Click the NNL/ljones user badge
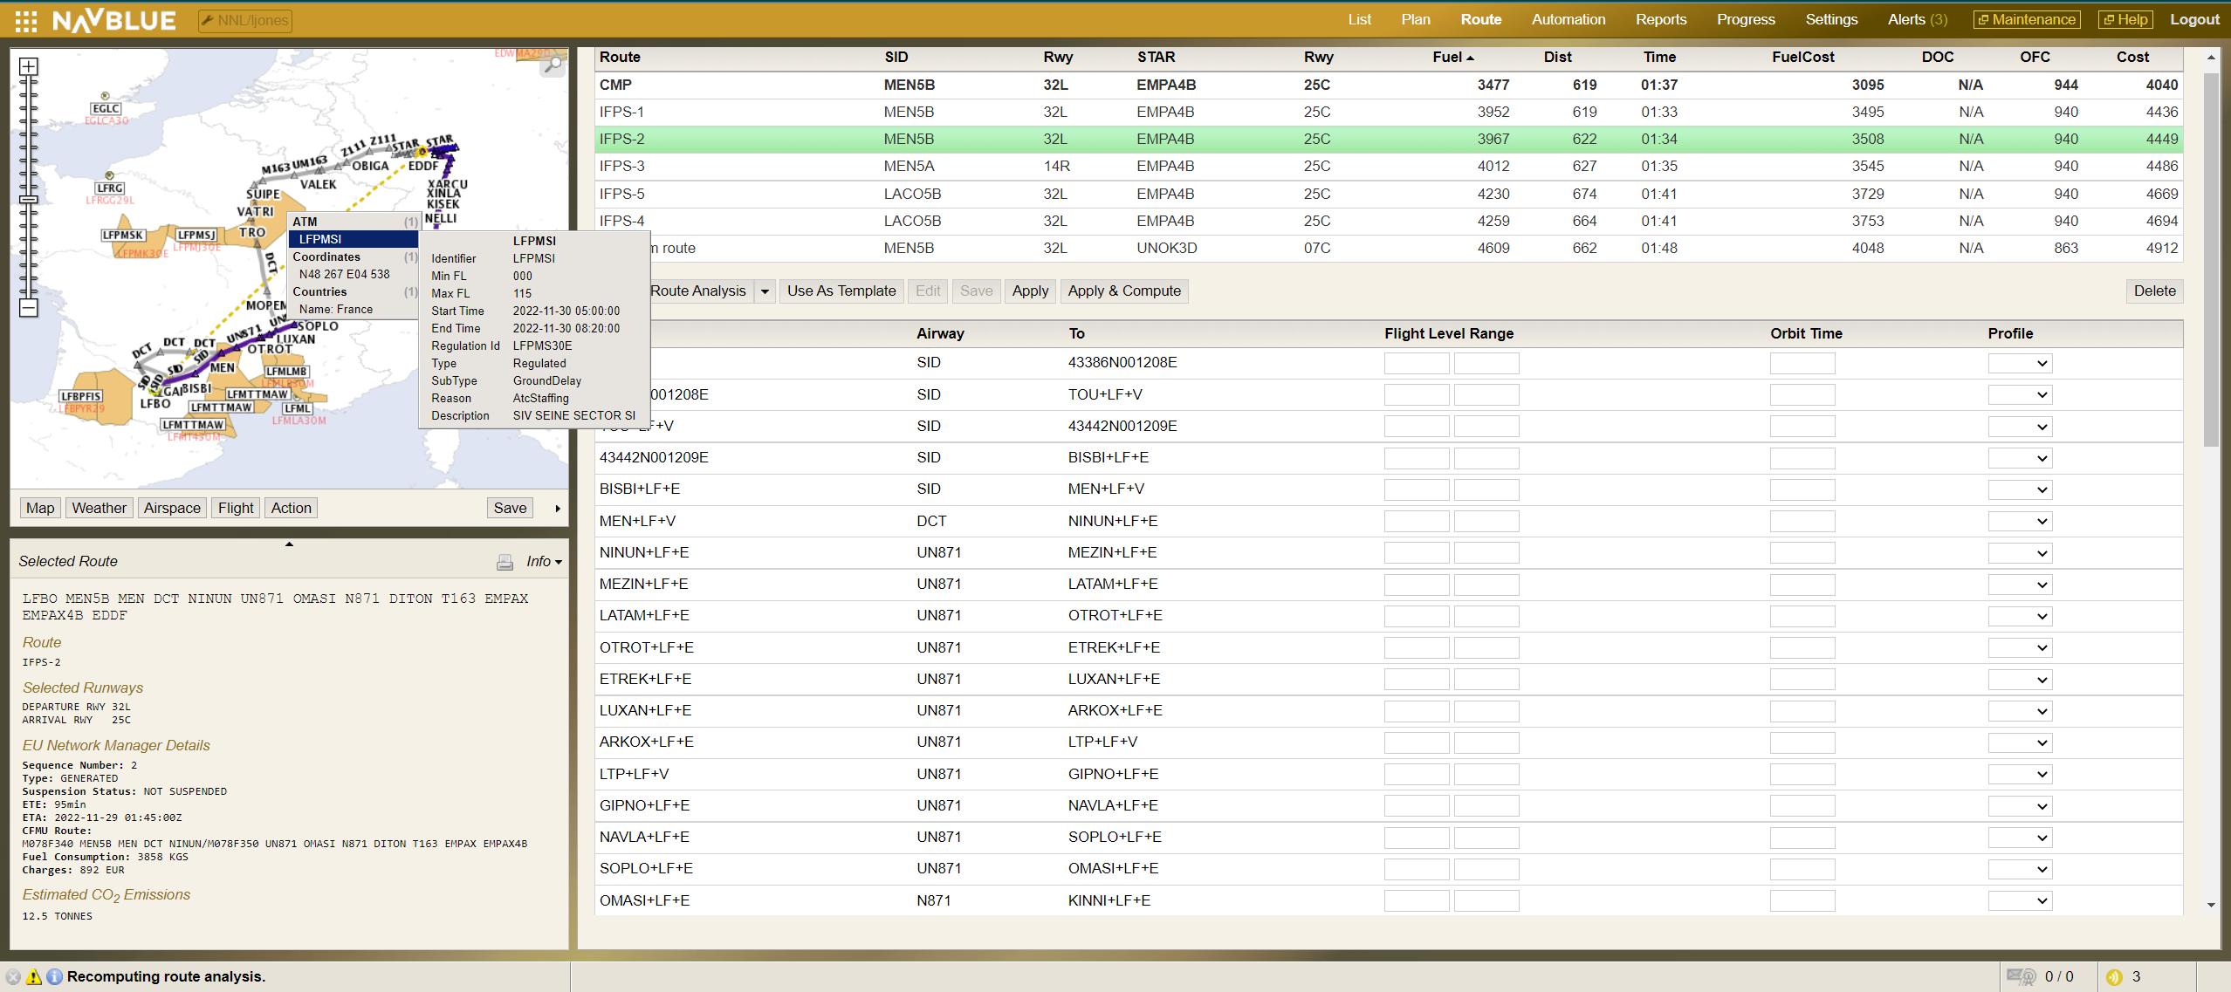This screenshot has height=992, width=2231. [245, 20]
